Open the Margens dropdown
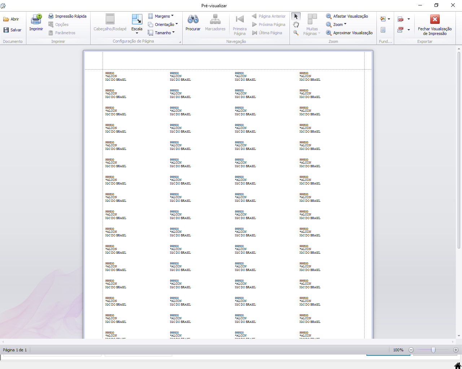462x369 pixels. pyautogui.click(x=161, y=16)
